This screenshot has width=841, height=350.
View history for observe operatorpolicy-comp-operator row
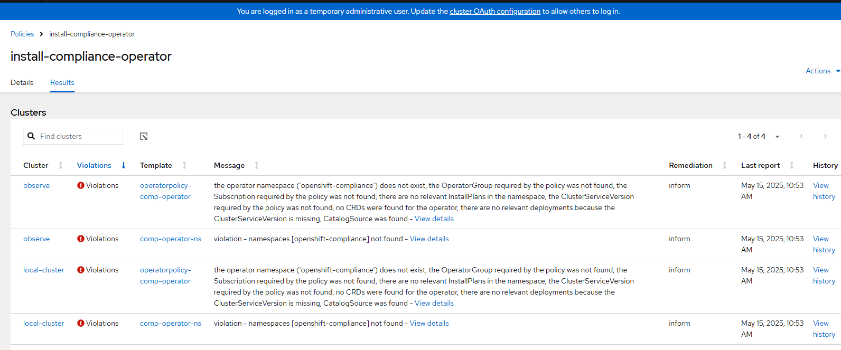824,191
